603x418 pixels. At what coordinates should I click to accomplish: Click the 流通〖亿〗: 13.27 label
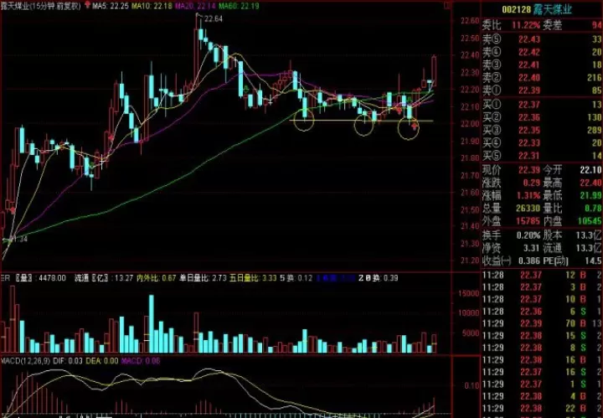click(x=104, y=278)
